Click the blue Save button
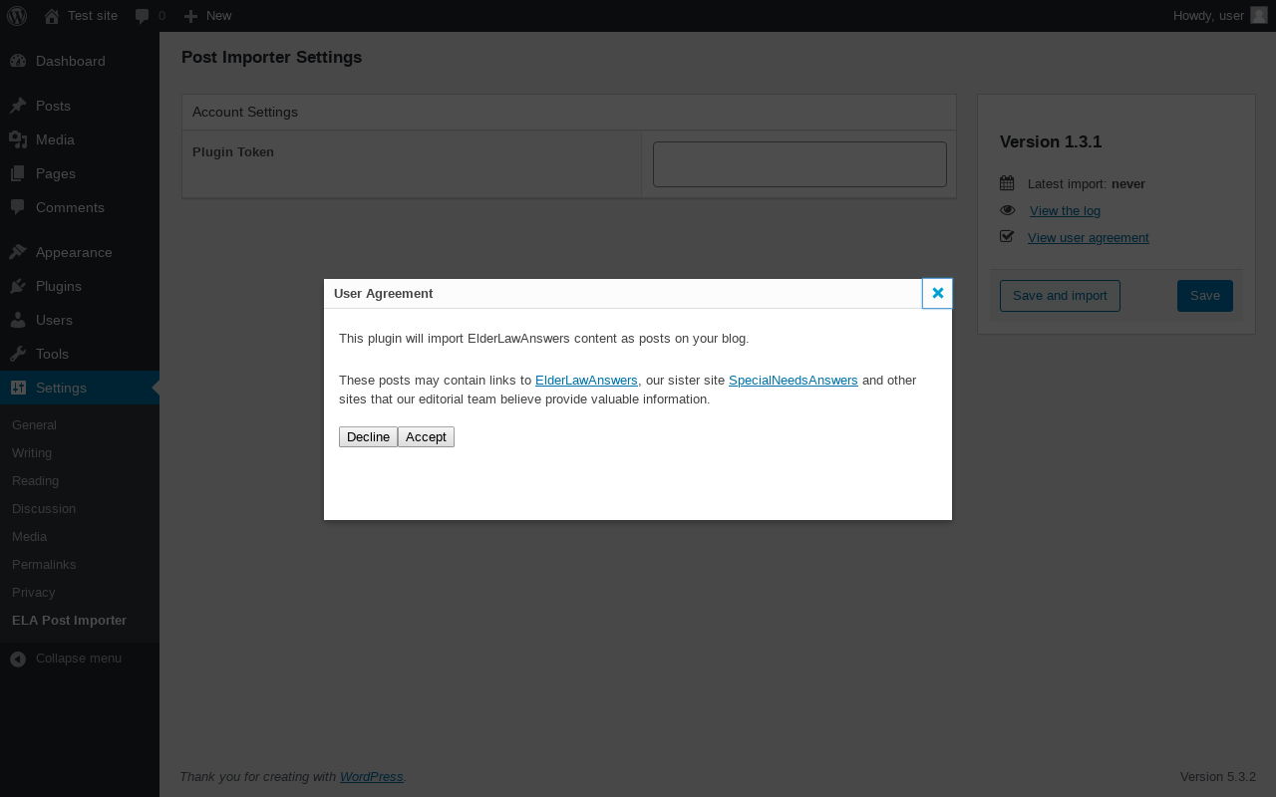Image resolution: width=1276 pixels, height=797 pixels. pyautogui.click(x=1205, y=296)
